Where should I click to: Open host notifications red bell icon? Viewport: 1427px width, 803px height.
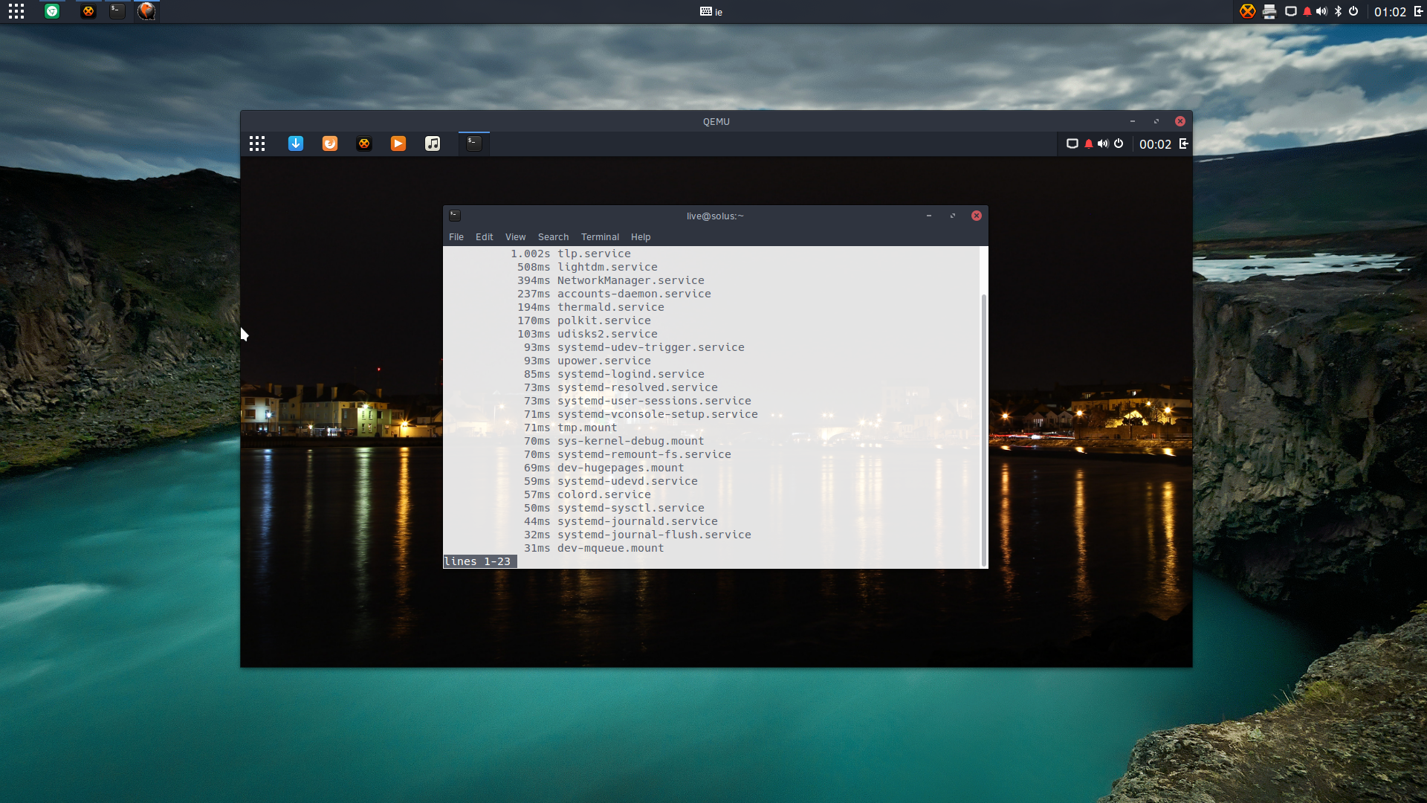[1307, 11]
